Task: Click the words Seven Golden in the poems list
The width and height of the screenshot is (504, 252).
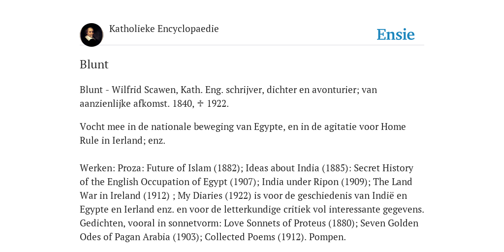Action: [389, 223]
